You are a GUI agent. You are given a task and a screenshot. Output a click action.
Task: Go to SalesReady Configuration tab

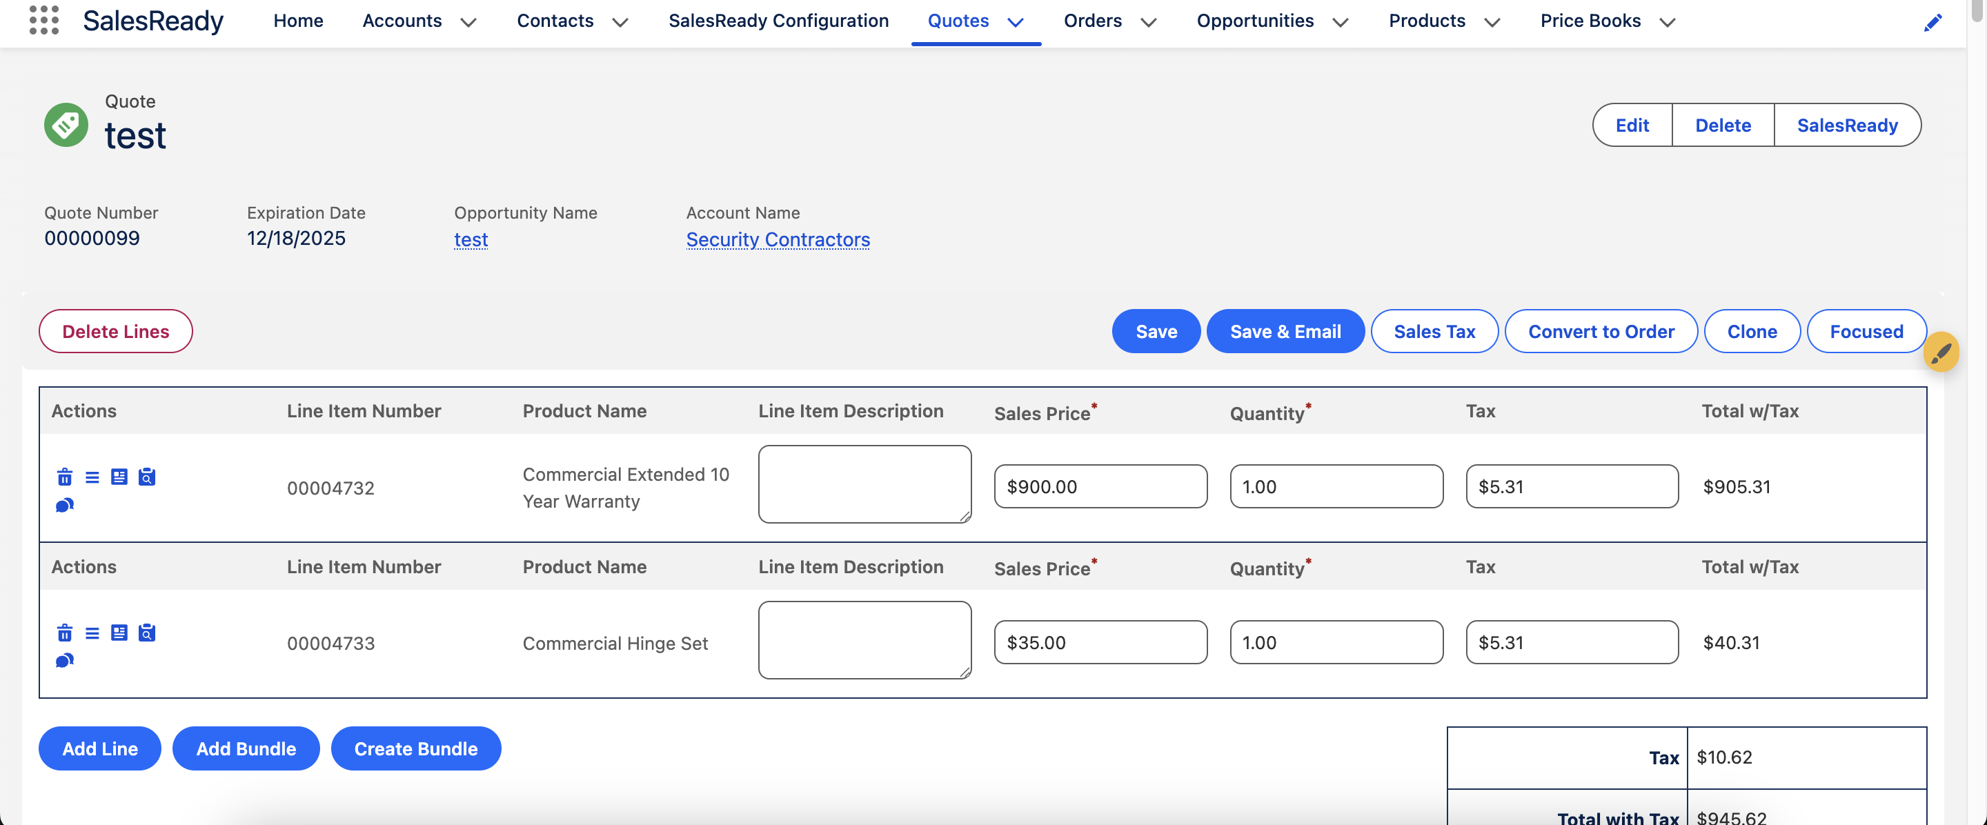[778, 21]
